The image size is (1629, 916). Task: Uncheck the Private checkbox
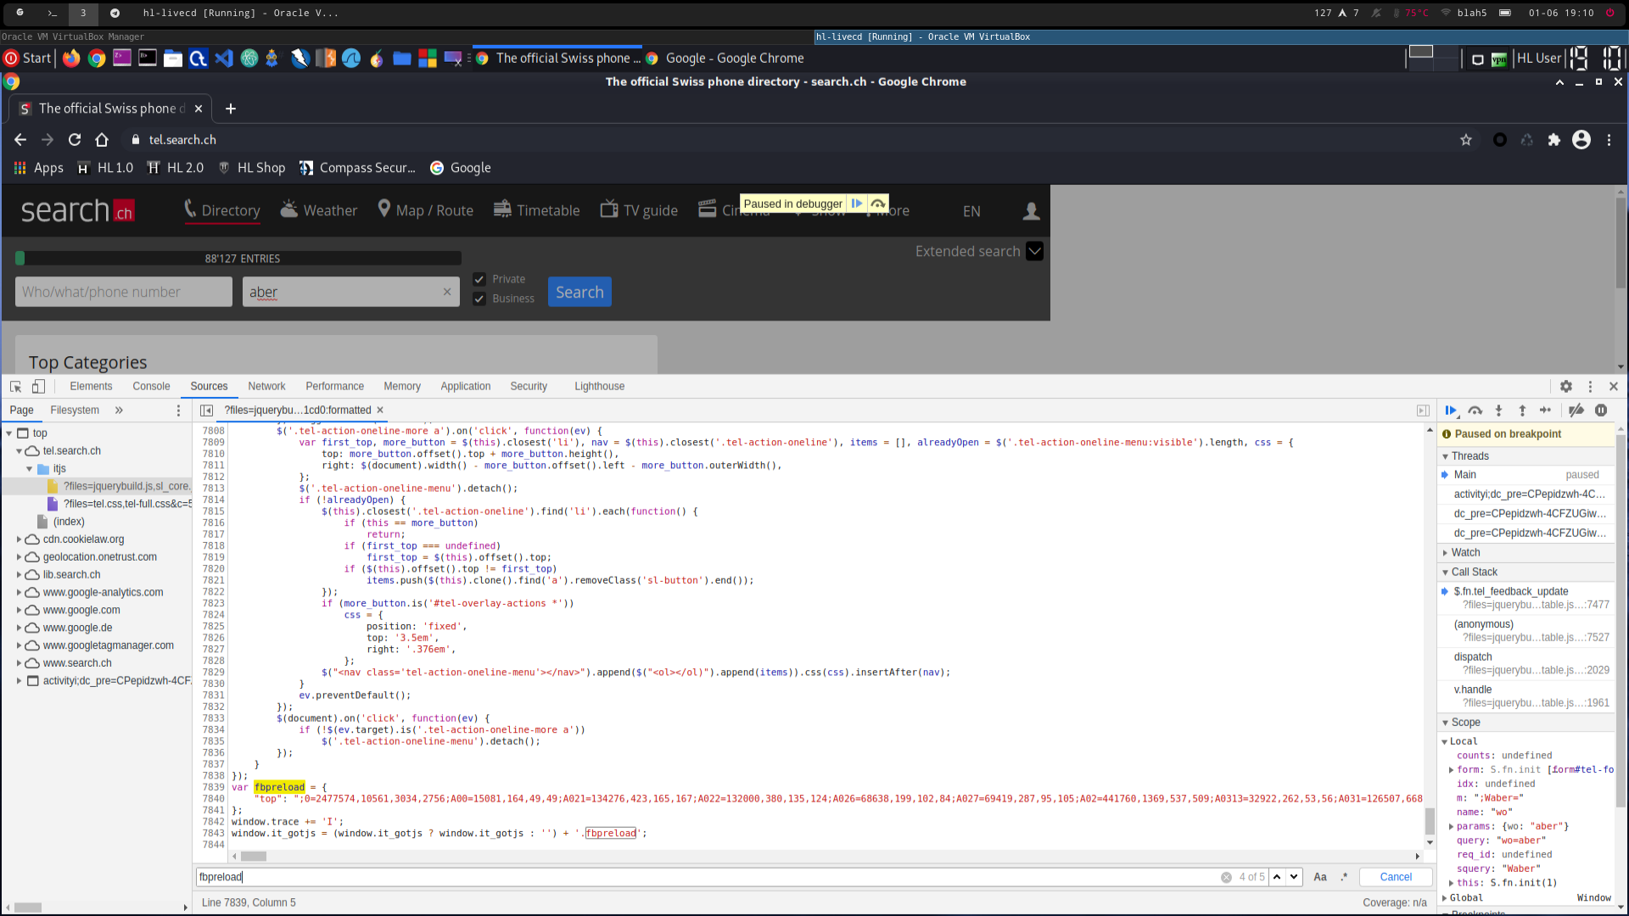pyautogui.click(x=479, y=280)
